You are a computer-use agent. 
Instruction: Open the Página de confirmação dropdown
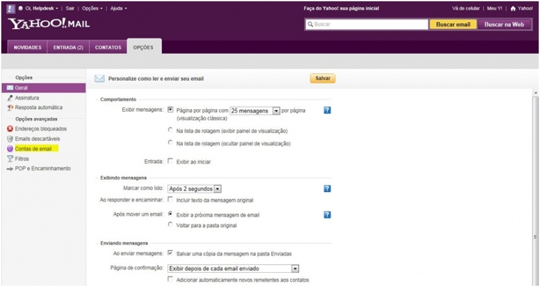233,268
